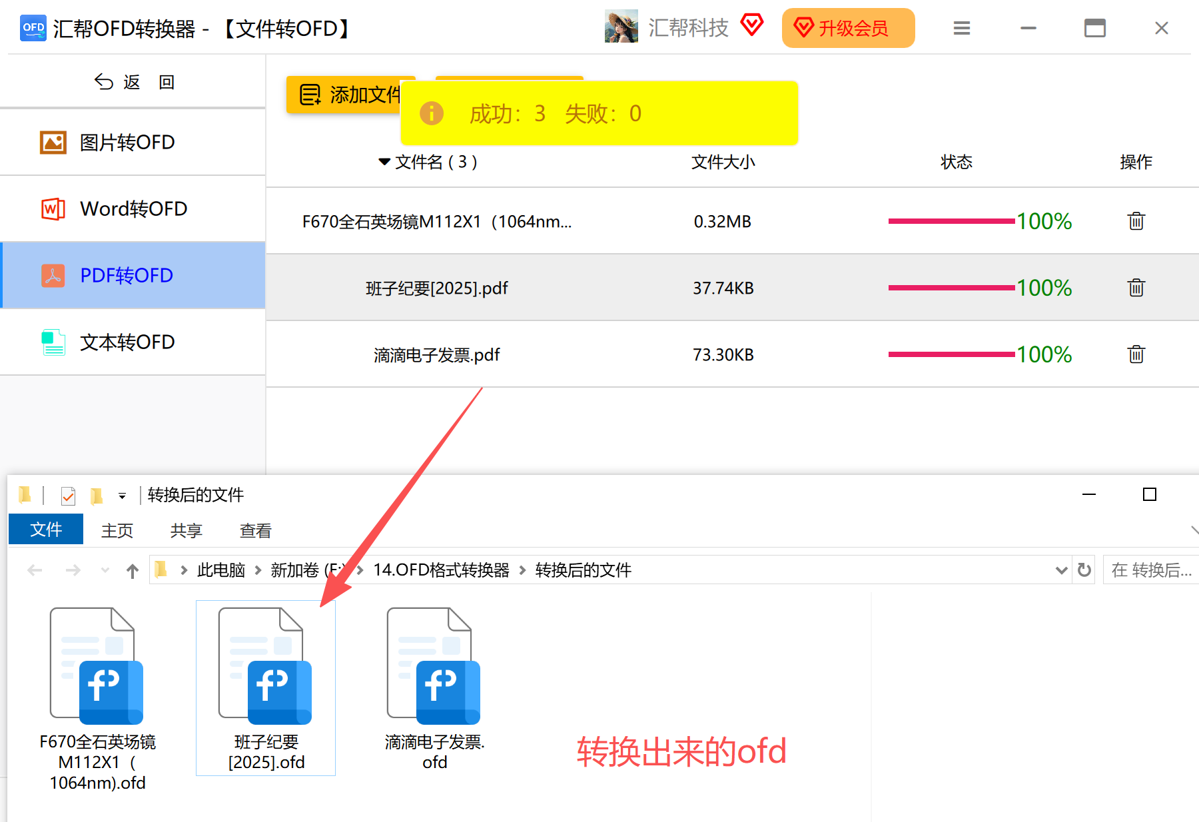This screenshot has width=1199, height=822.
Task: Click the 文件大小 column header
Action: (x=723, y=162)
